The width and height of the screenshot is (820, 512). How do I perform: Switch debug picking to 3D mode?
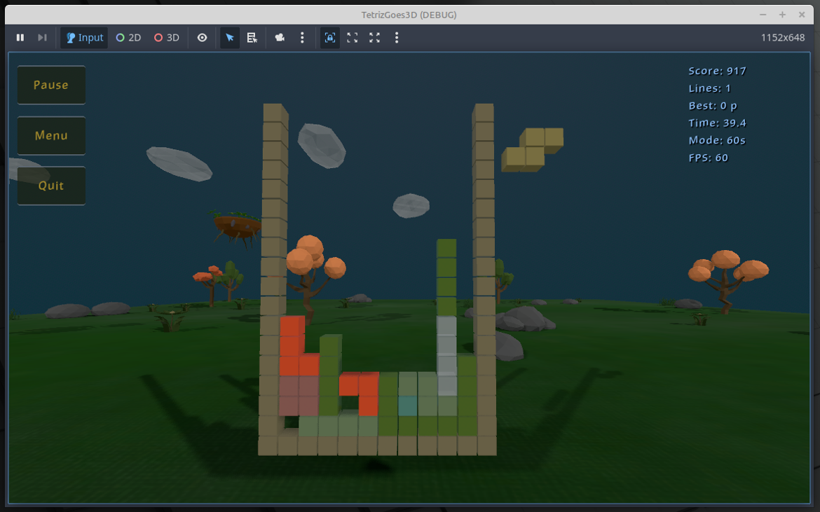click(166, 37)
